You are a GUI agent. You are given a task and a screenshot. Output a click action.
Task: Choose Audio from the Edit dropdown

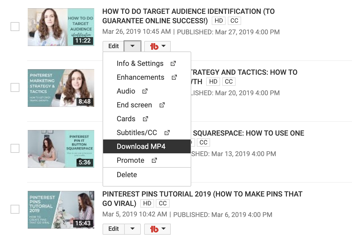147,91
